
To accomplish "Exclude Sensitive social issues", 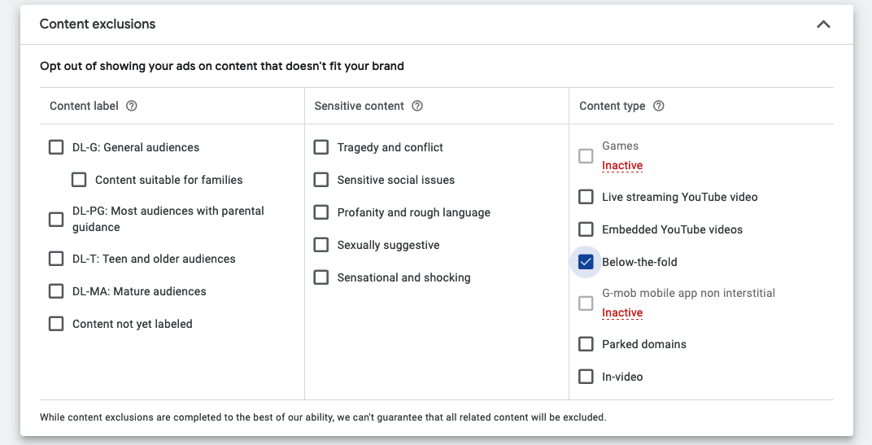I will pos(320,180).
